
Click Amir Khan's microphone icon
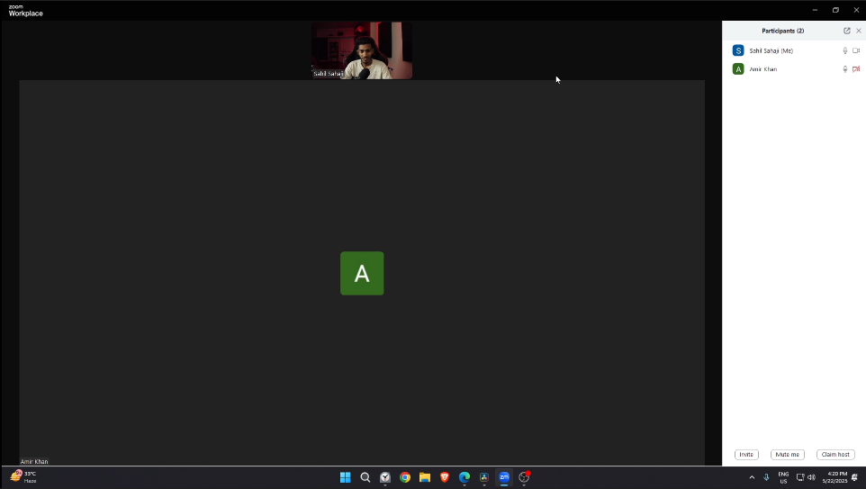tap(844, 69)
